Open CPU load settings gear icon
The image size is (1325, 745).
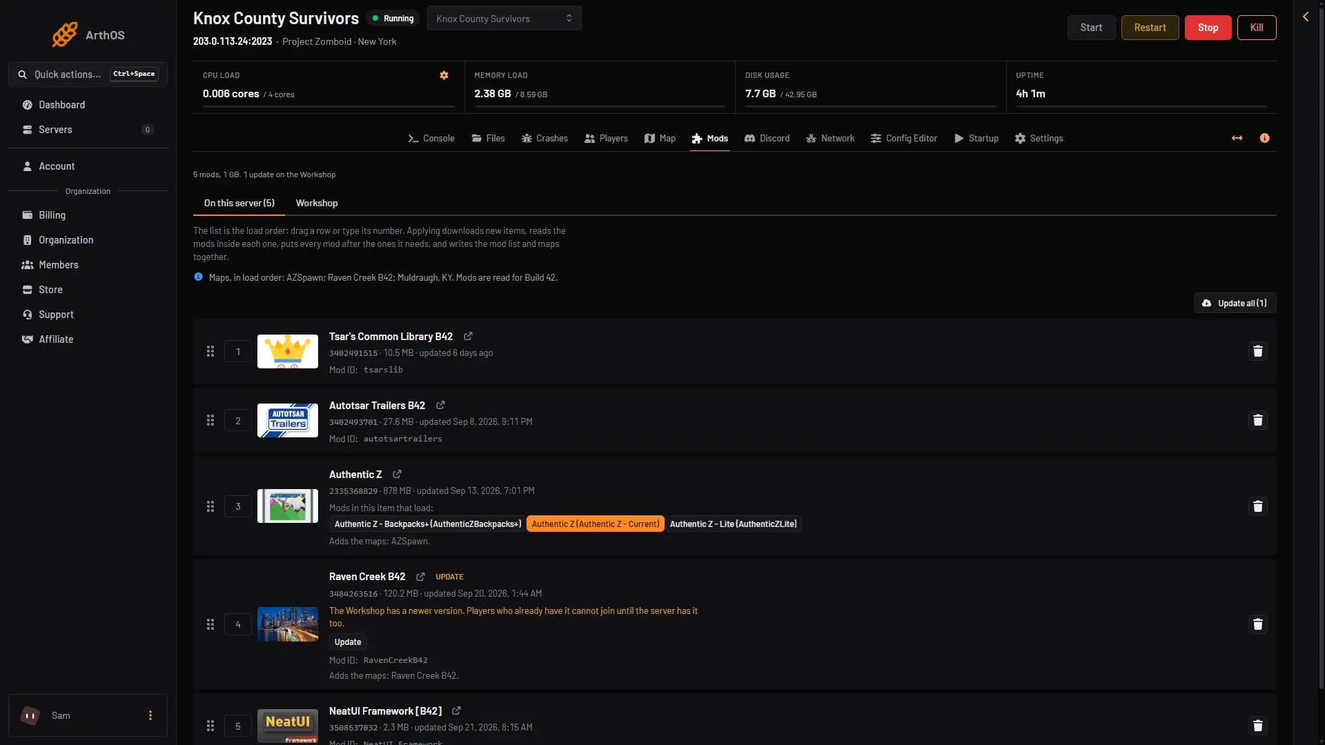pyautogui.click(x=444, y=75)
